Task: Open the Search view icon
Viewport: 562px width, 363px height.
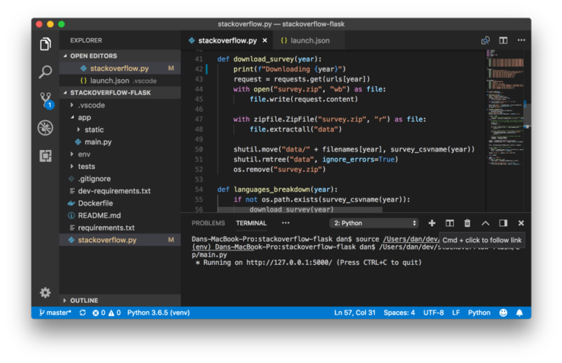Action: pyautogui.click(x=45, y=72)
